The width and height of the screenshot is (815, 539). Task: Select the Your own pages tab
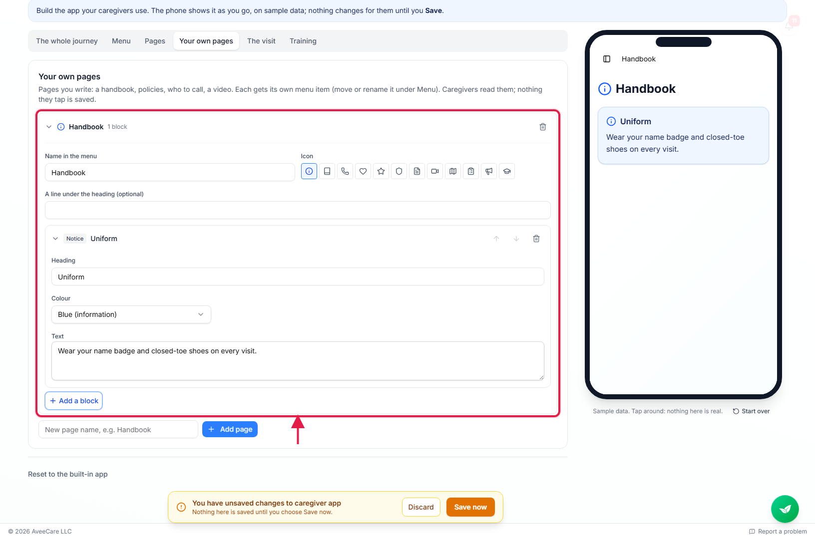[x=206, y=41]
